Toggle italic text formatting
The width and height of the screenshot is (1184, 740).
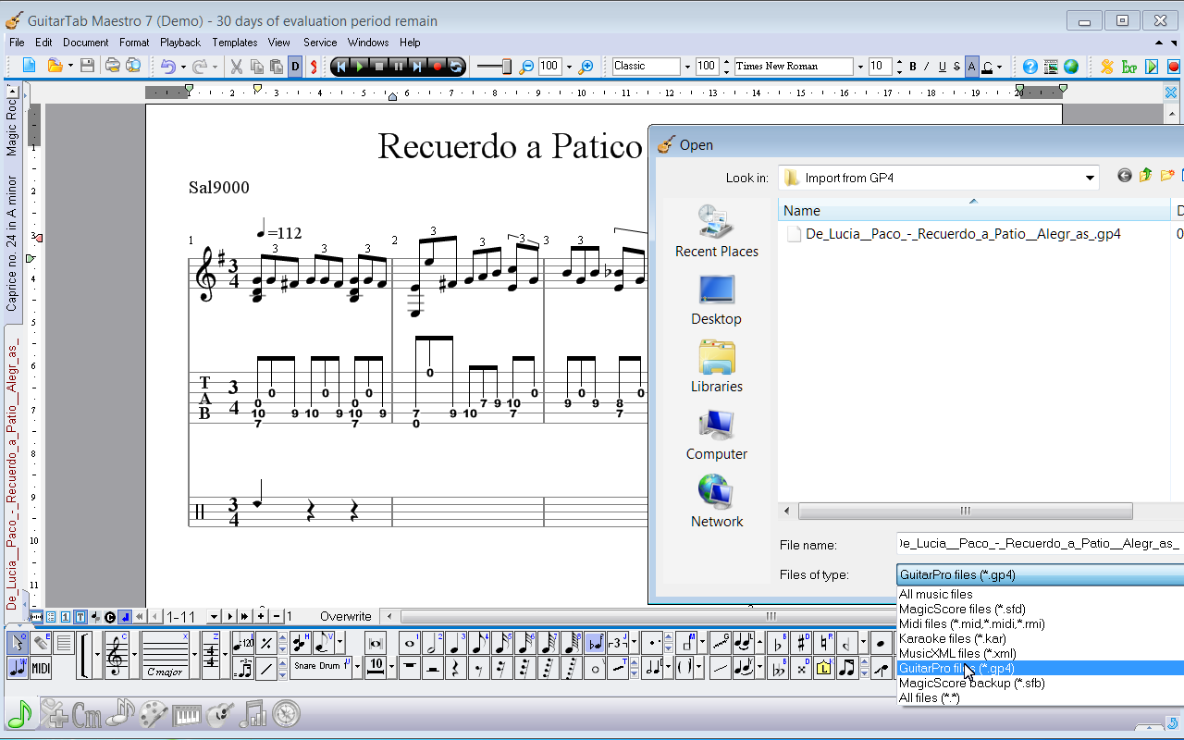pyautogui.click(x=927, y=67)
